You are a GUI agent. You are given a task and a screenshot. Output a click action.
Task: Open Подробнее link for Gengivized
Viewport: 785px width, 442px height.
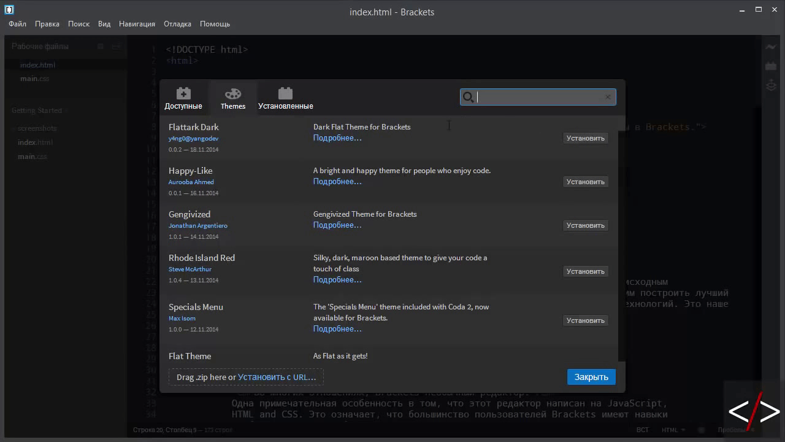tap(337, 225)
